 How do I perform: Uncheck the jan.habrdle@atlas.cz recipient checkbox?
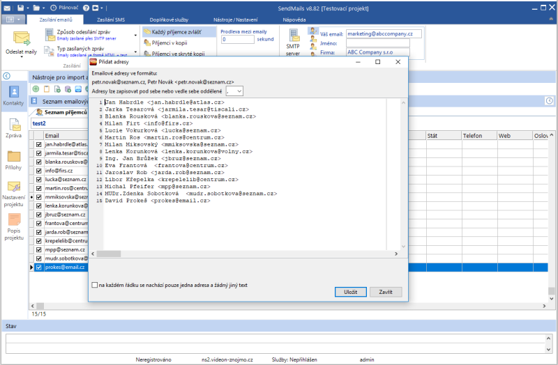(x=39, y=145)
